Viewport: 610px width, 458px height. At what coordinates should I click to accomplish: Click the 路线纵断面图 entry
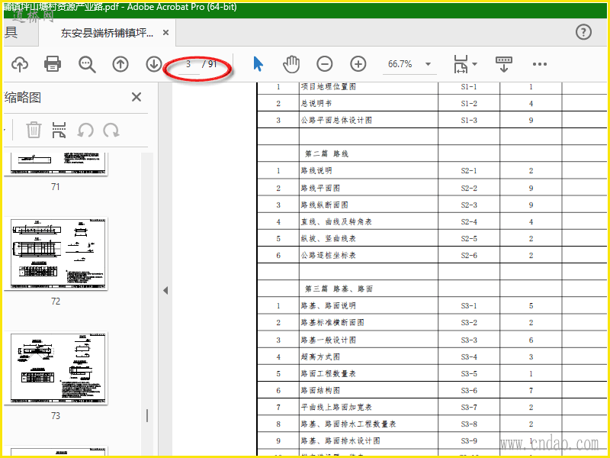[324, 205]
